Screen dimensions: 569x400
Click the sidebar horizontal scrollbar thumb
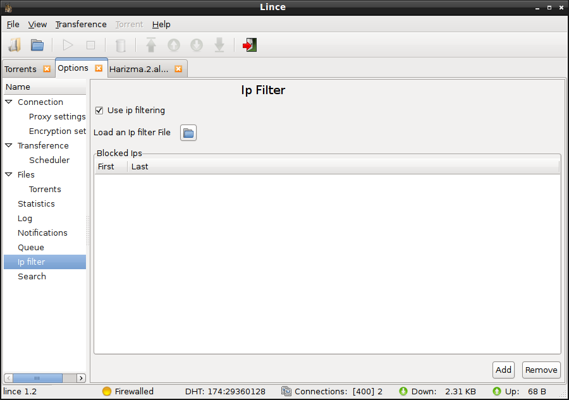pyautogui.click(x=37, y=379)
